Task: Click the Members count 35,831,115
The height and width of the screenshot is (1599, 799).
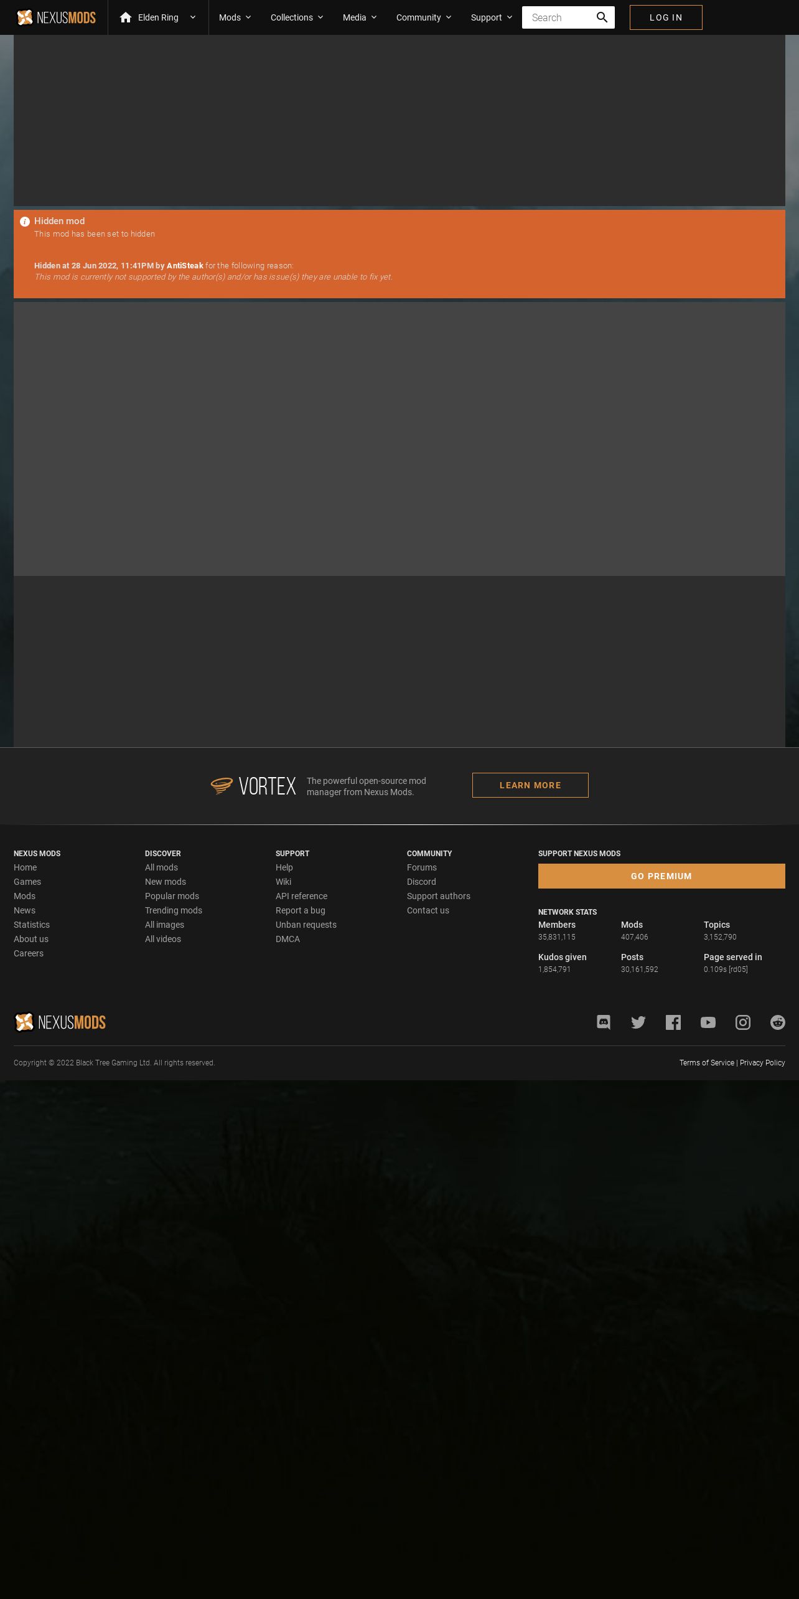Action: [557, 937]
